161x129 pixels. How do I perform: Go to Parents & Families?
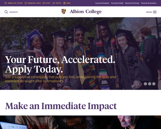coord(149,3)
